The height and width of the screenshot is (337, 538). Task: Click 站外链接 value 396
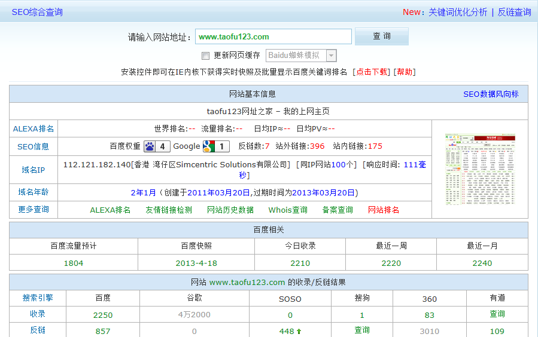(x=317, y=146)
